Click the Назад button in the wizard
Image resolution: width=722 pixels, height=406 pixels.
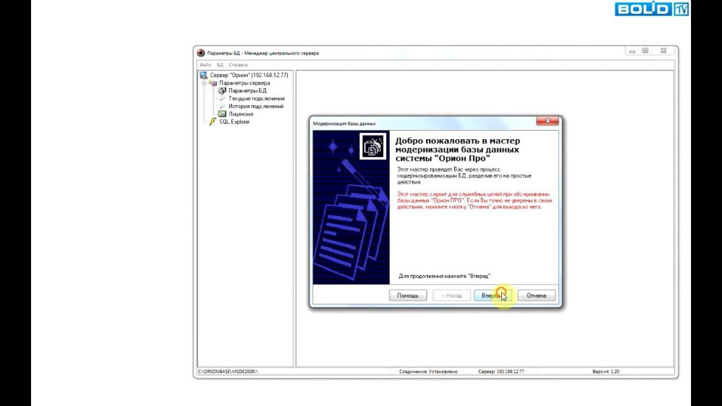click(451, 295)
